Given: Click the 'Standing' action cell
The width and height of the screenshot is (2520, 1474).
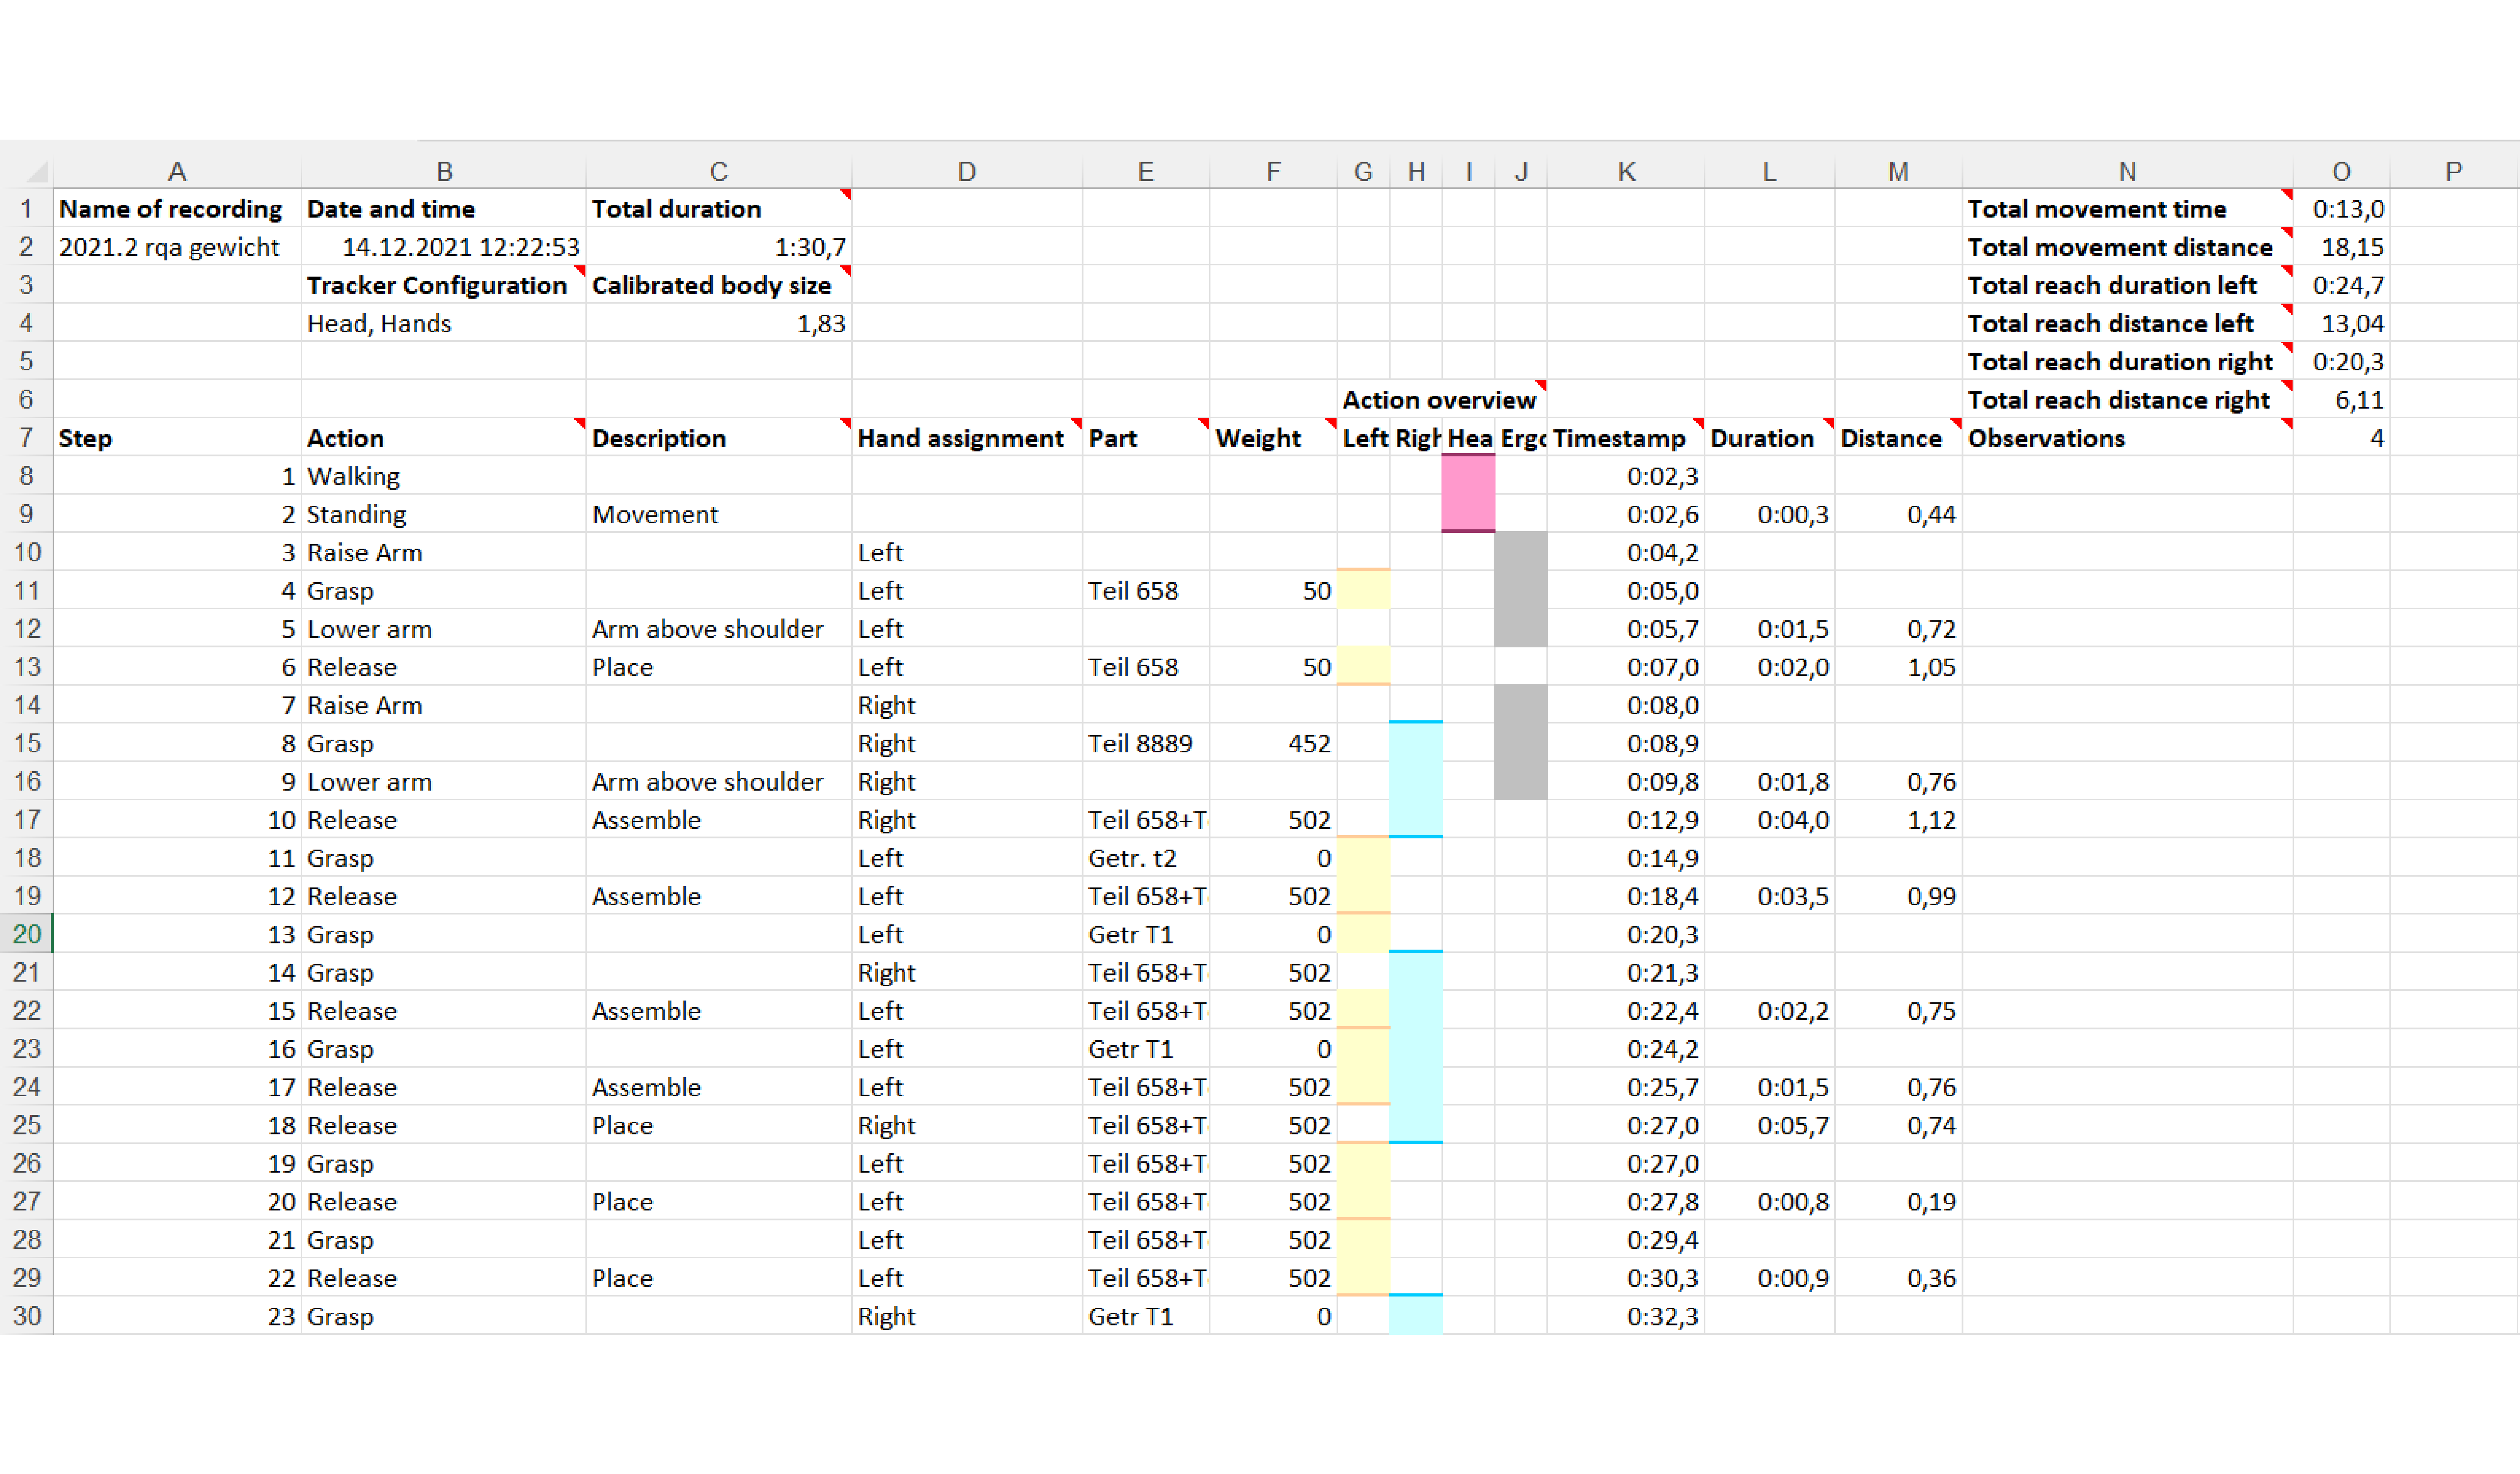Looking at the screenshot, I should (444, 514).
